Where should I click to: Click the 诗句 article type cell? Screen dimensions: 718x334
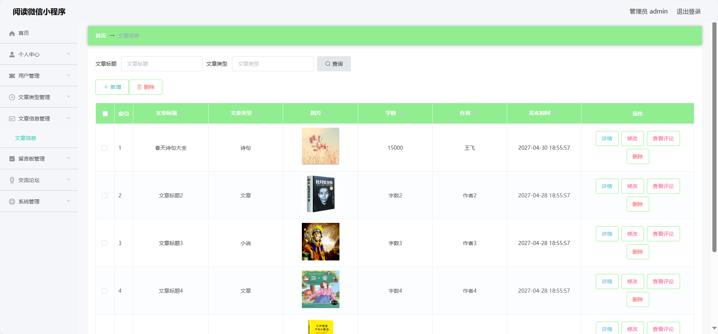coord(245,148)
